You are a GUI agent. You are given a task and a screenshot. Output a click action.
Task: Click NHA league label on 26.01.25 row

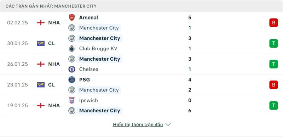54,64
